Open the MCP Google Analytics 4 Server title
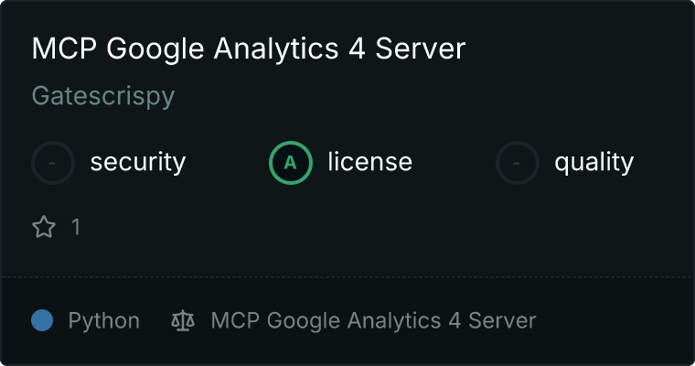 coord(249,48)
